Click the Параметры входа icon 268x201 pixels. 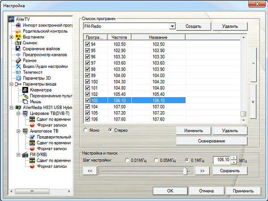pos(18,84)
